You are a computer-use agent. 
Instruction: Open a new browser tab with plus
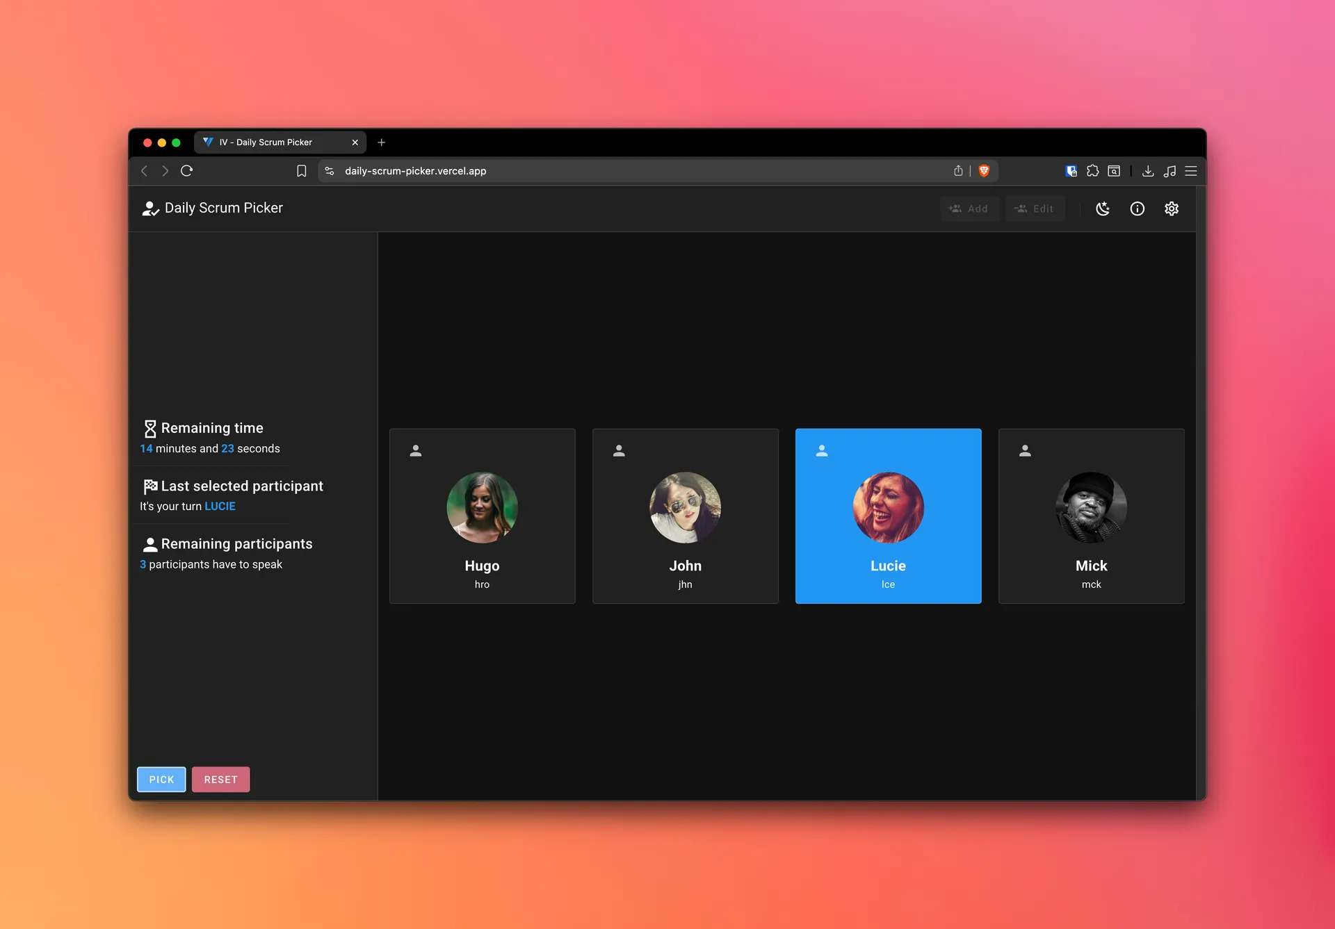[x=381, y=142]
